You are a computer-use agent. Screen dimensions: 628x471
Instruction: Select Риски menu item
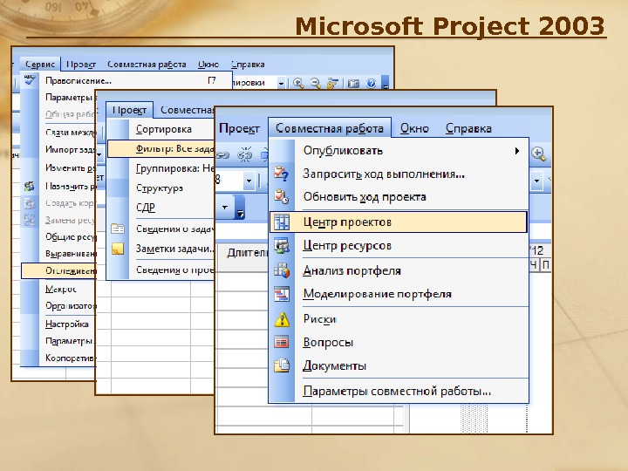tap(319, 319)
